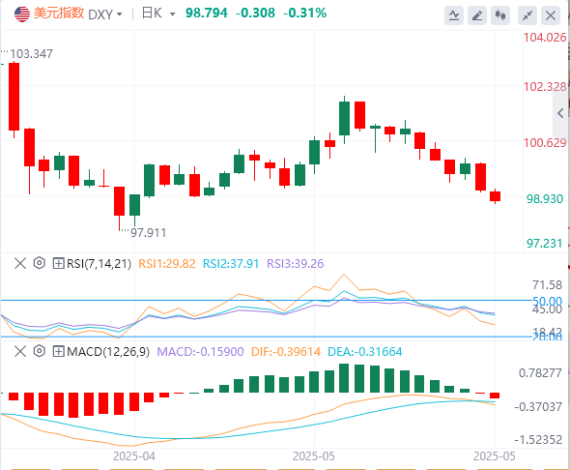The height and width of the screenshot is (470, 570).
Task: Click the 98.930 price axis label
Action: coord(545,198)
